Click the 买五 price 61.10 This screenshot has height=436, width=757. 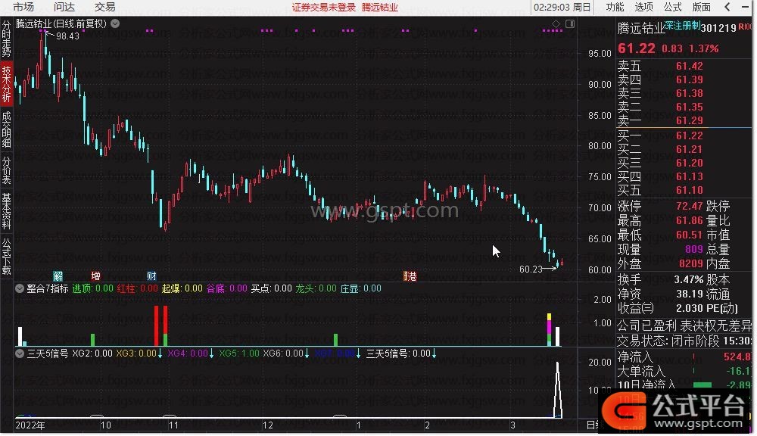tap(690, 190)
